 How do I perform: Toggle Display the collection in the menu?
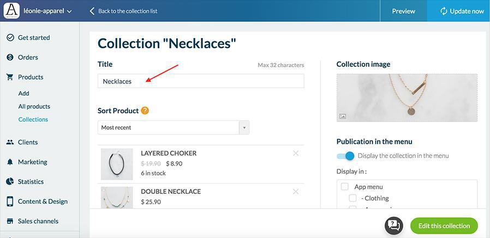click(x=346, y=156)
